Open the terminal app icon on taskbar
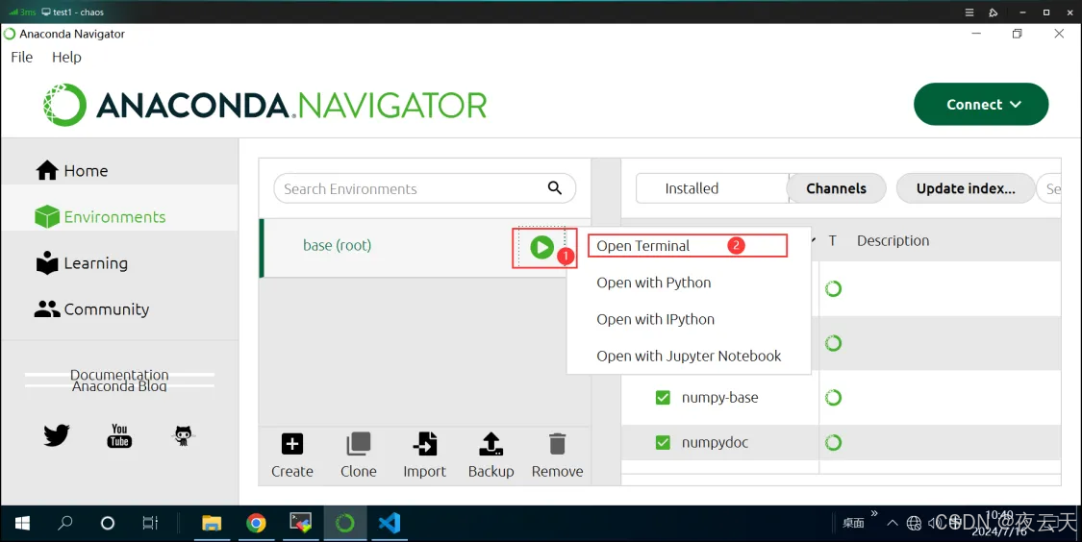This screenshot has height=542, width=1082. pos(300,524)
